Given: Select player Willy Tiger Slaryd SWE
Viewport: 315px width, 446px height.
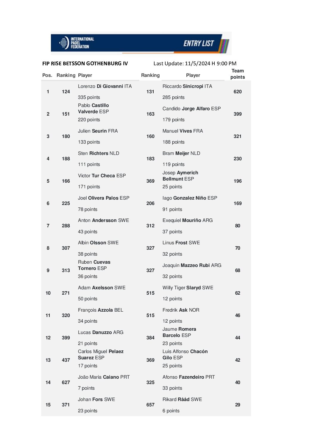Looking at the screenshot, I should (x=188, y=288).
